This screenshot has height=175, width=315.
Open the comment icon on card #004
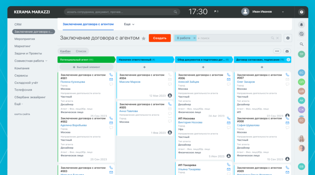click(x=170, y=84)
